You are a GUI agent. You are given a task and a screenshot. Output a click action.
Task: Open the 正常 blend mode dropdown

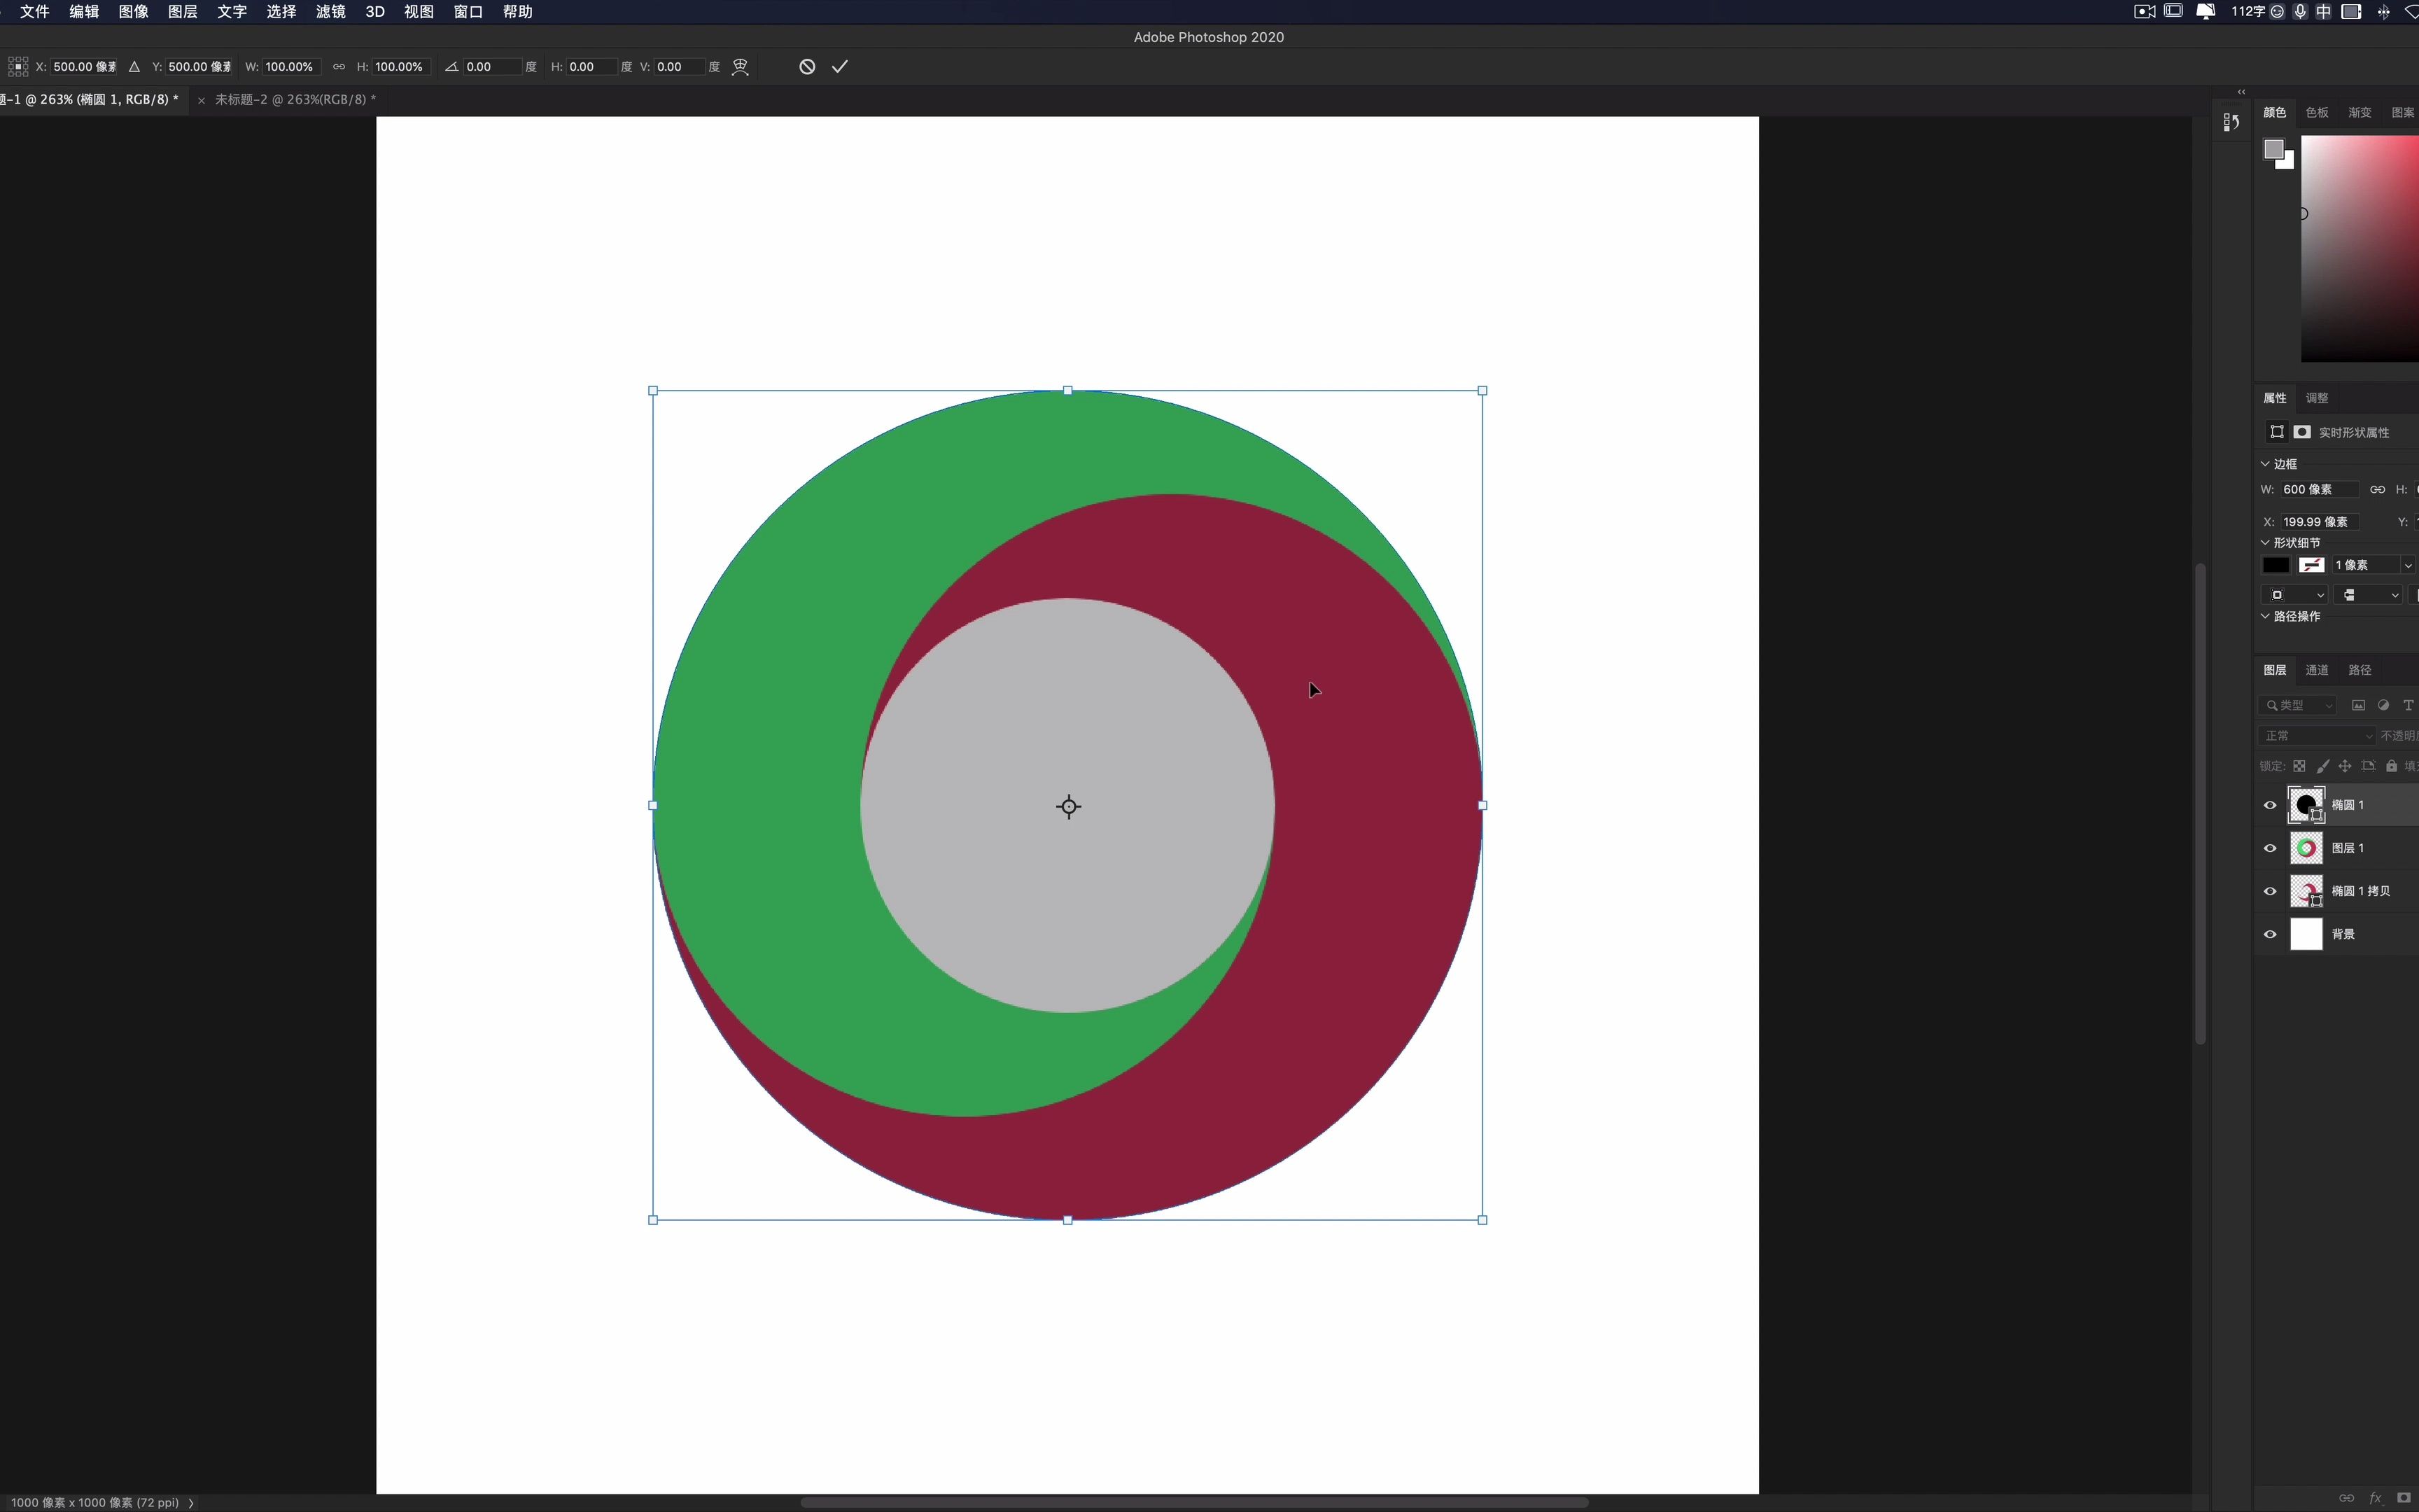coord(2315,736)
